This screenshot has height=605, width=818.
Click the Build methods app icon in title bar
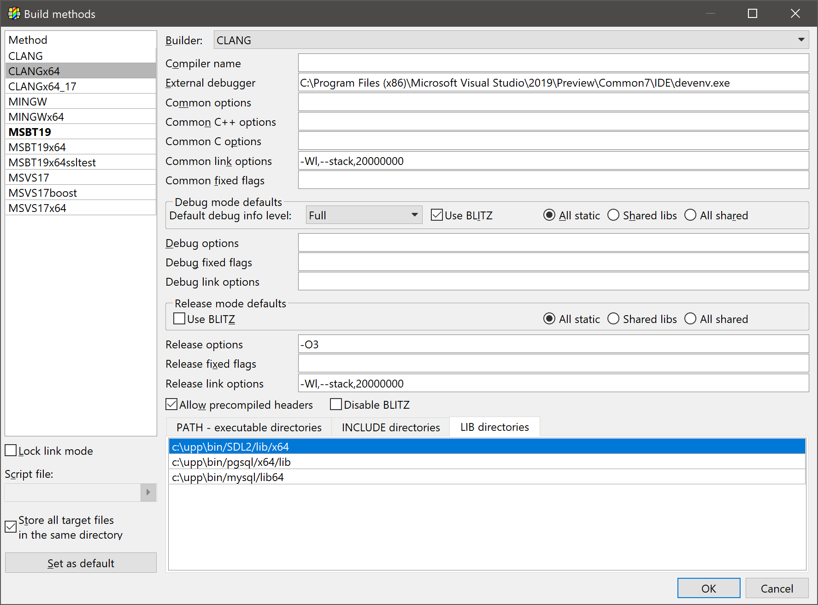point(14,14)
